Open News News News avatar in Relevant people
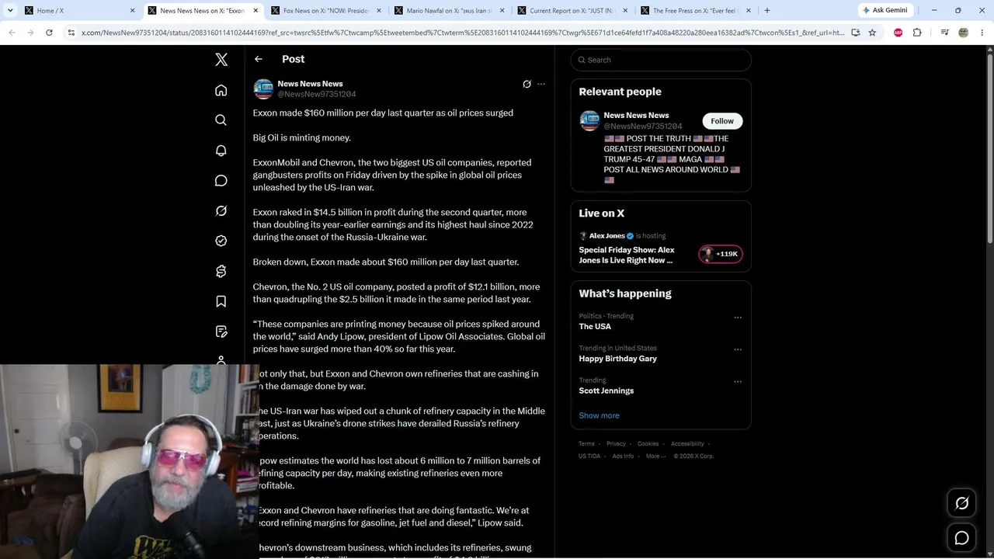 tap(589, 120)
